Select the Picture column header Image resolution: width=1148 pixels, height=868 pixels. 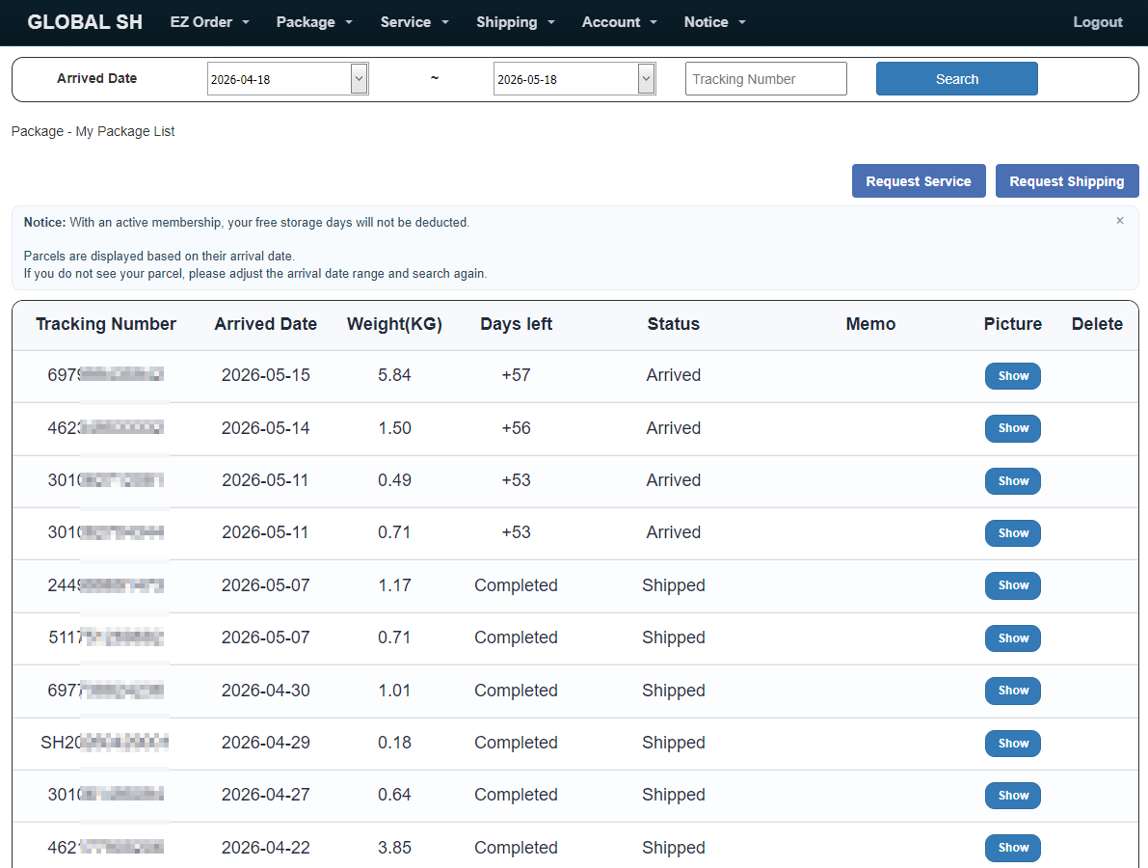click(1012, 324)
